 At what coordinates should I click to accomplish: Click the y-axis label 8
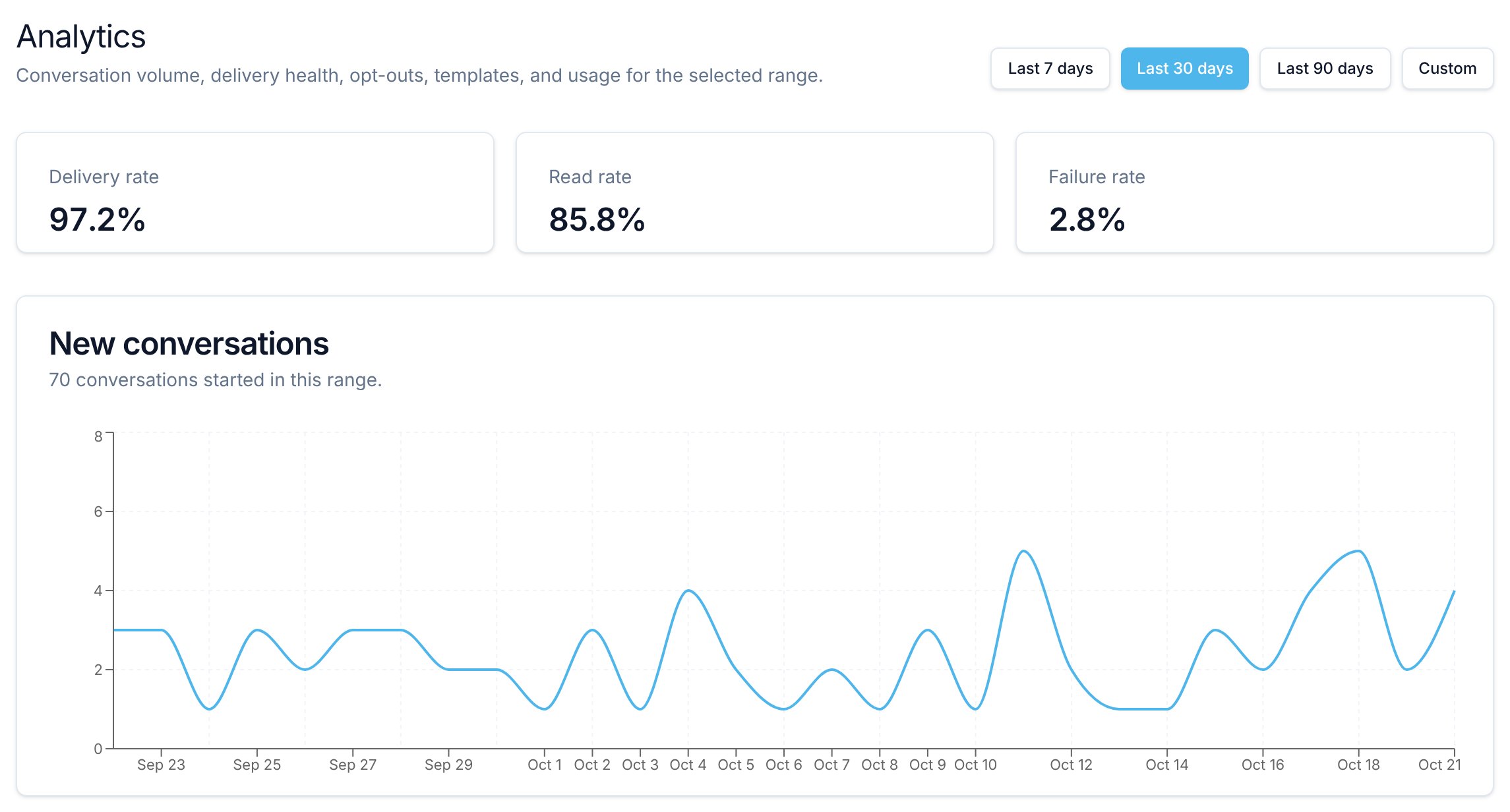[x=98, y=436]
